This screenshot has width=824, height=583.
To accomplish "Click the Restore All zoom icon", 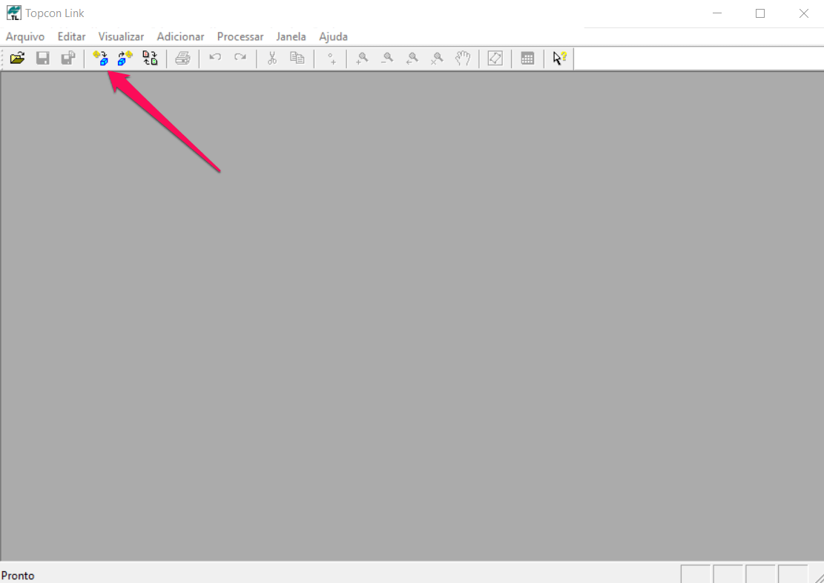I will coord(438,58).
